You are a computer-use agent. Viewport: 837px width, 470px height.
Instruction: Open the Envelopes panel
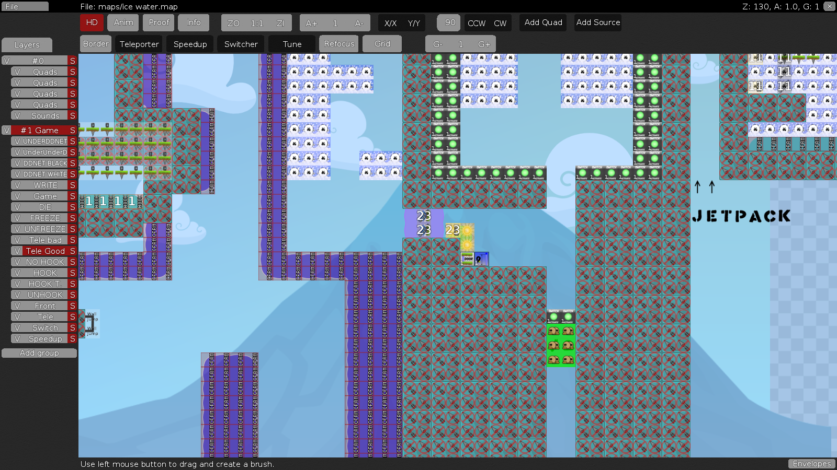tap(811, 463)
